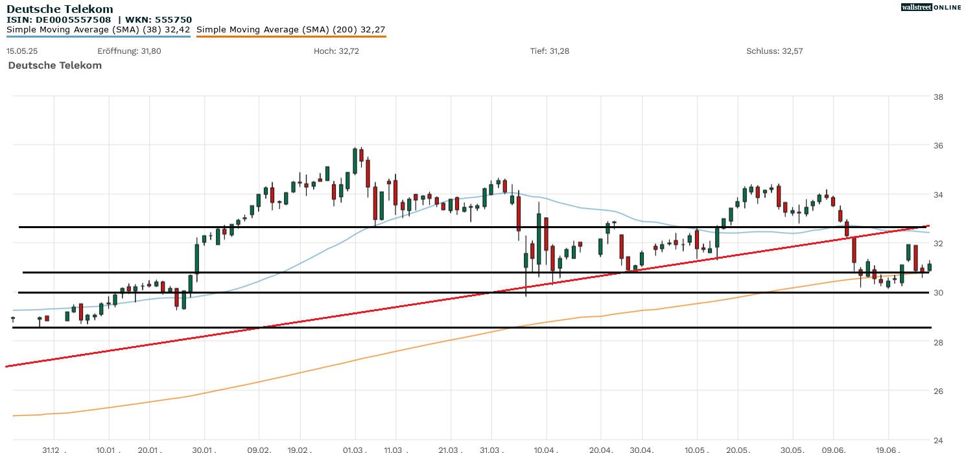Screen dimensions: 966x453
Task: Click the y-axis label 30
Action: click(938, 293)
